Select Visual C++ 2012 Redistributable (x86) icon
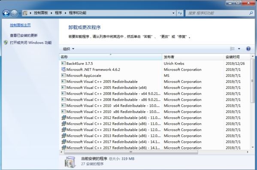Image resolution: width=257 pixels, height=170 pixels. [x=63, y=124]
